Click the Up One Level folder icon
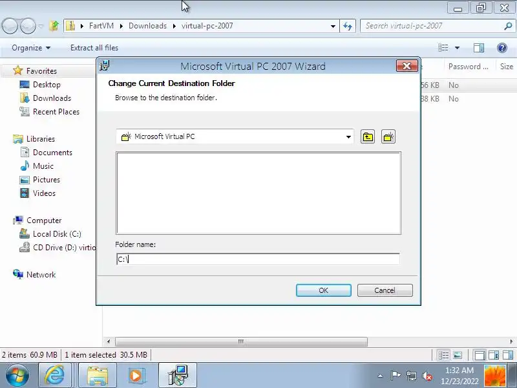The width and height of the screenshot is (517, 388). click(x=368, y=136)
